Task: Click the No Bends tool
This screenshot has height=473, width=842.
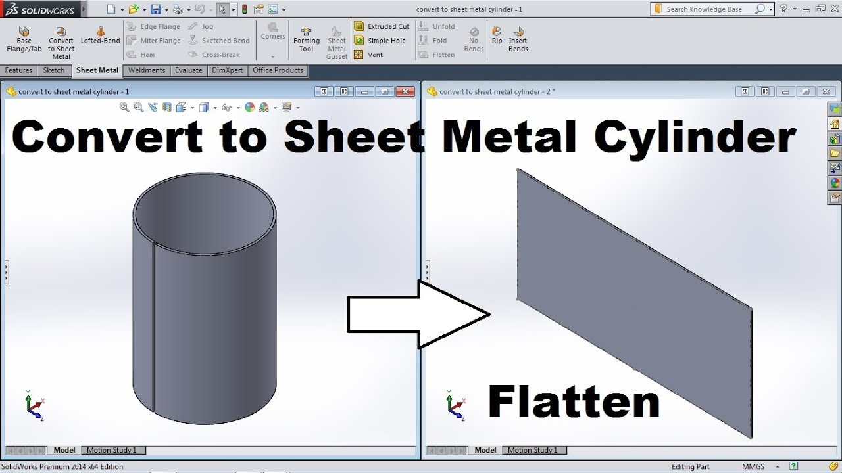Action: [474, 40]
